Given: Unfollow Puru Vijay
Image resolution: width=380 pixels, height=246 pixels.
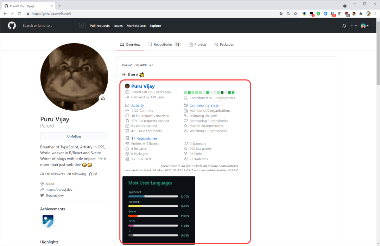Looking at the screenshot, I should click(x=74, y=136).
